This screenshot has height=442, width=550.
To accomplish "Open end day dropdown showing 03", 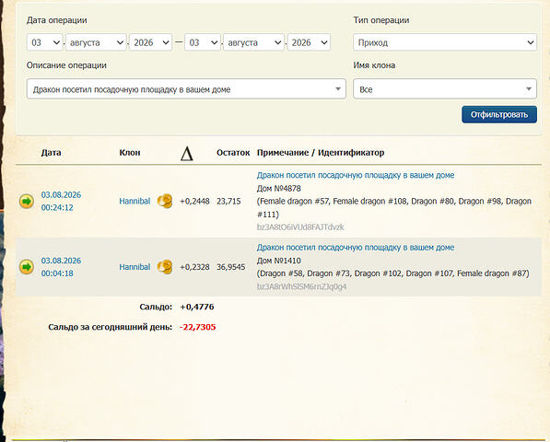I will click(203, 42).
